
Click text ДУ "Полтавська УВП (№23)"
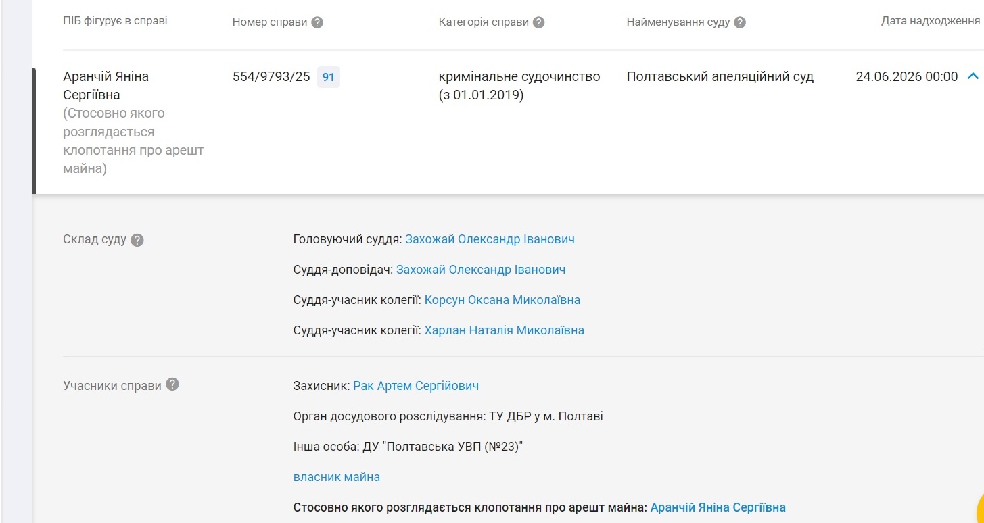[x=443, y=447]
